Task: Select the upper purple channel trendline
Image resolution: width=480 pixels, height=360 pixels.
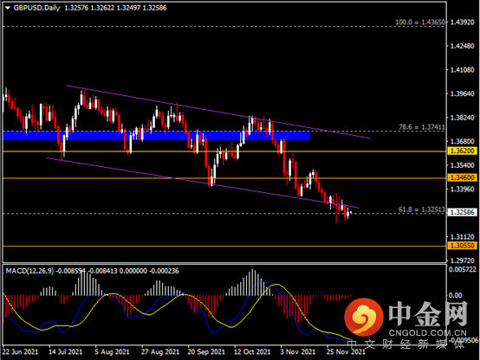Action: click(218, 112)
